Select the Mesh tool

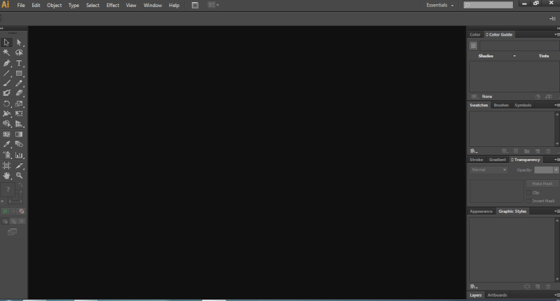coord(6,134)
